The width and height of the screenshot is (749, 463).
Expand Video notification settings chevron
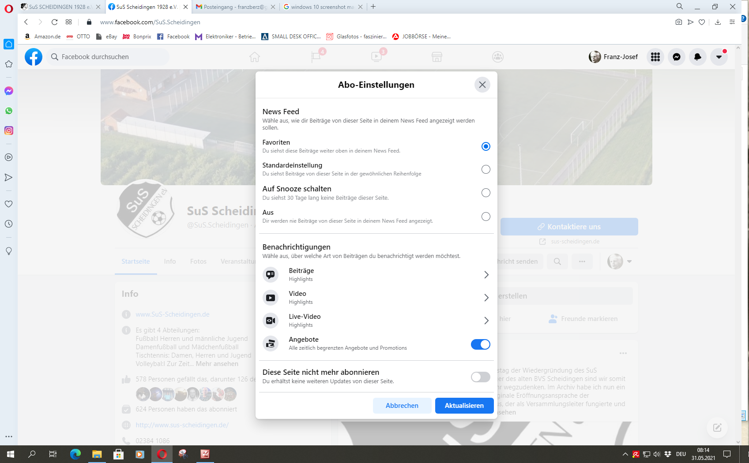click(x=486, y=298)
